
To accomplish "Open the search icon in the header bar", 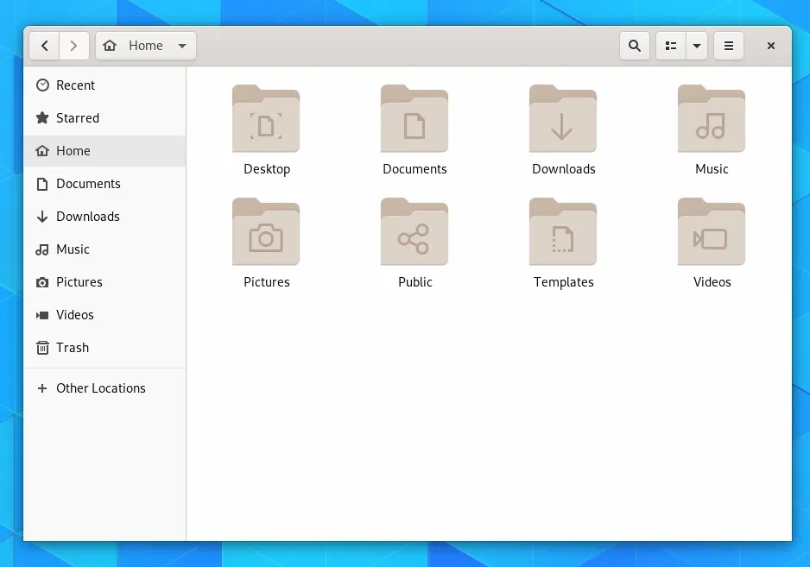I will (635, 46).
